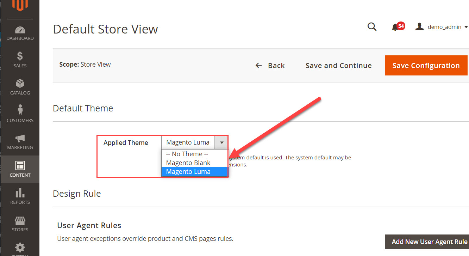
Task: Click the Save Configuration button
Action: (x=426, y=65)
